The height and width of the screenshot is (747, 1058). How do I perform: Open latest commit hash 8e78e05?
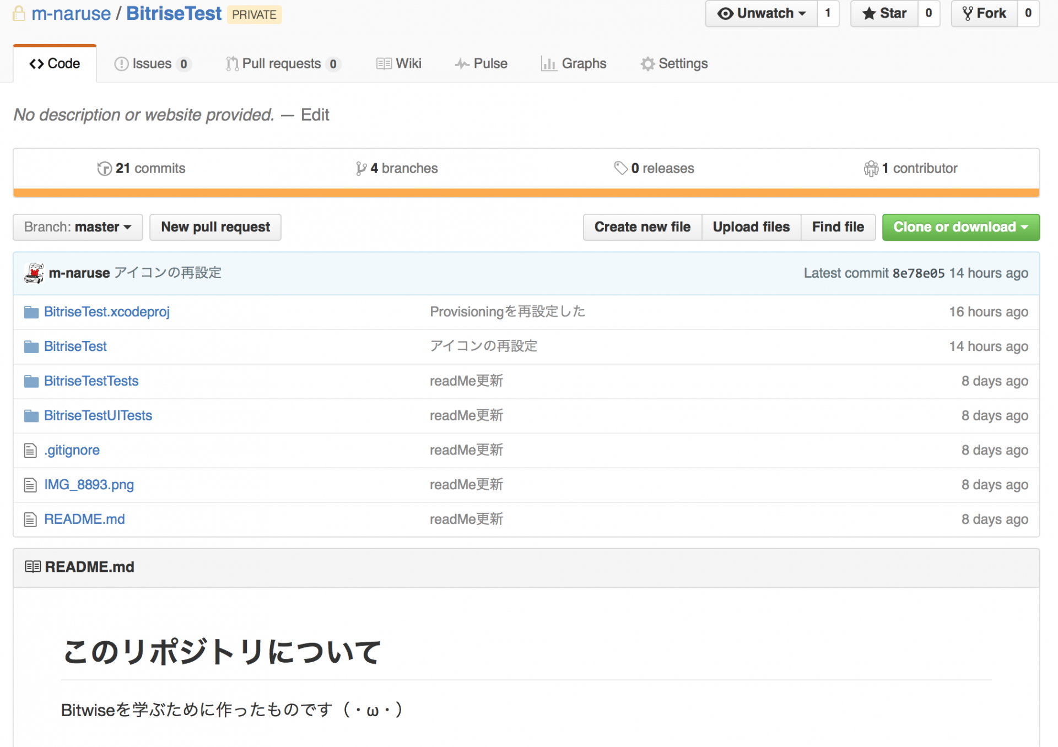tap(919, 273)
